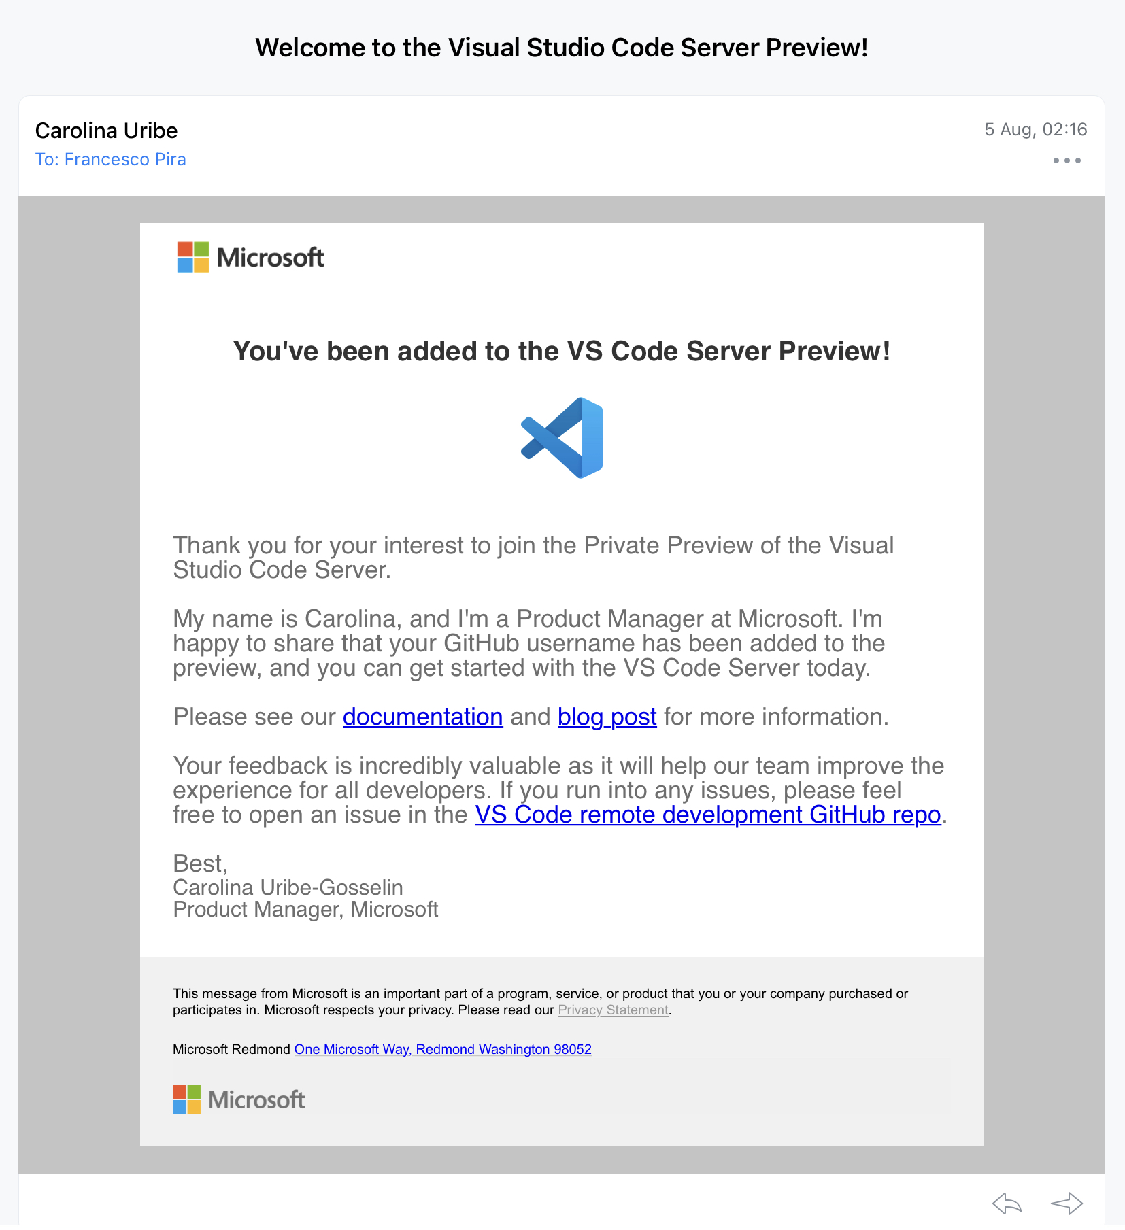Open the documentation link
The image size is (1125, 1230).
[x=422, y=717]
